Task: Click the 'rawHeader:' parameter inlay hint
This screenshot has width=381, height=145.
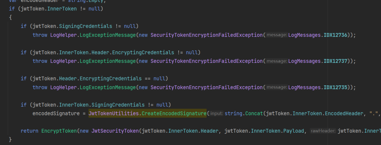Action: point(323,131)
